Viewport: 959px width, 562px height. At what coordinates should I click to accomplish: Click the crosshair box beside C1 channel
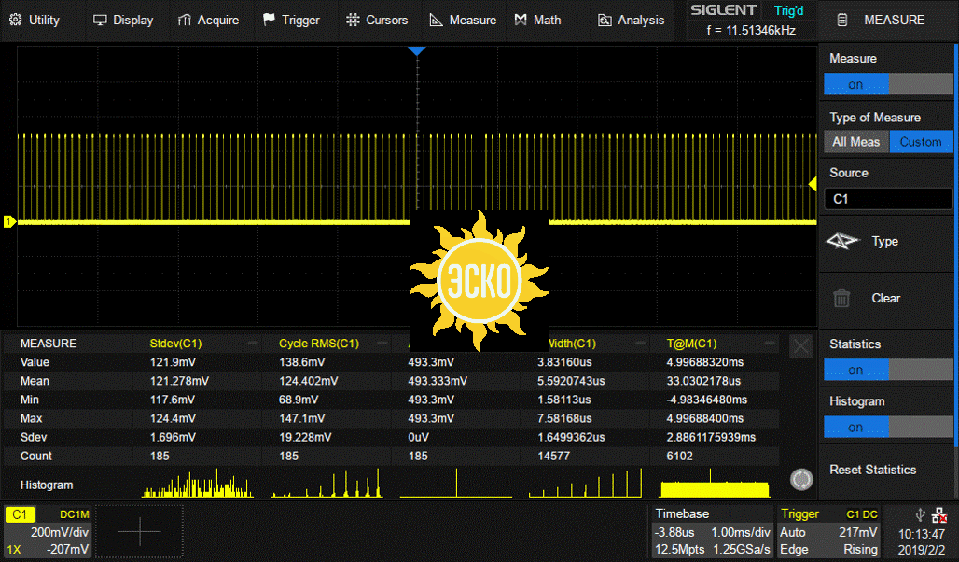pos(139,531)
